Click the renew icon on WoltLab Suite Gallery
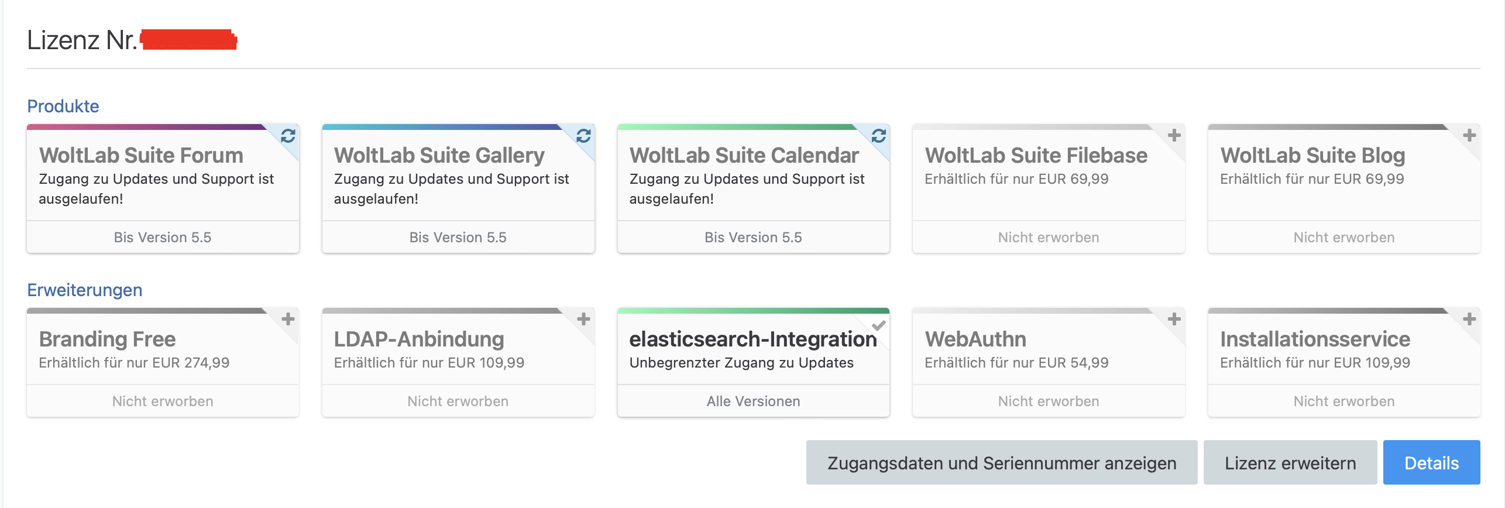Screen dimensions: 1505x508 point(583,136)
